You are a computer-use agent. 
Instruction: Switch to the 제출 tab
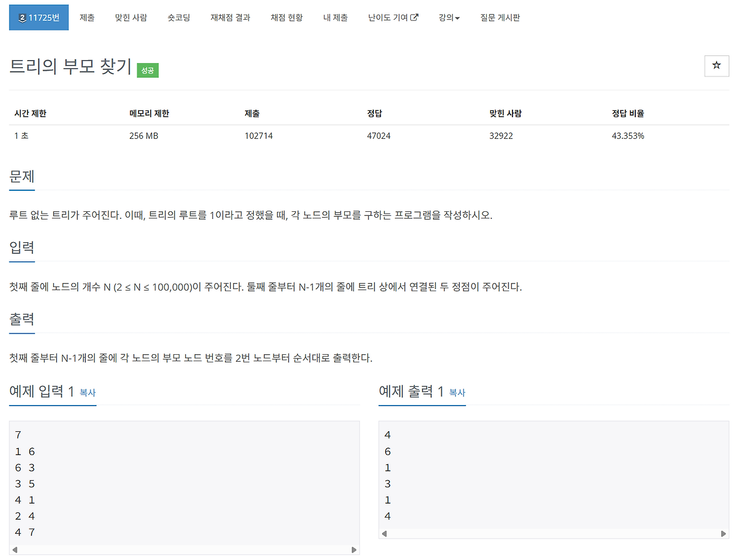coord(87,17)
